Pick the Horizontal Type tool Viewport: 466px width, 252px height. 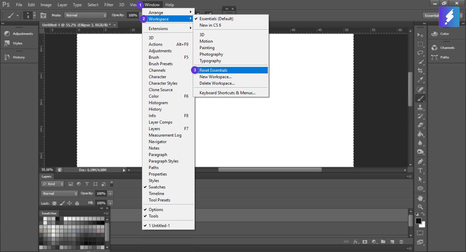(420, 170)
